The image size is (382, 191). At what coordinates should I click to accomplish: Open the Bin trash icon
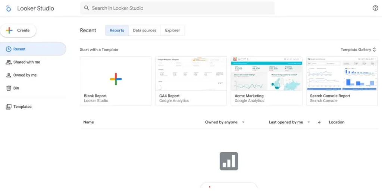(9, 88)
